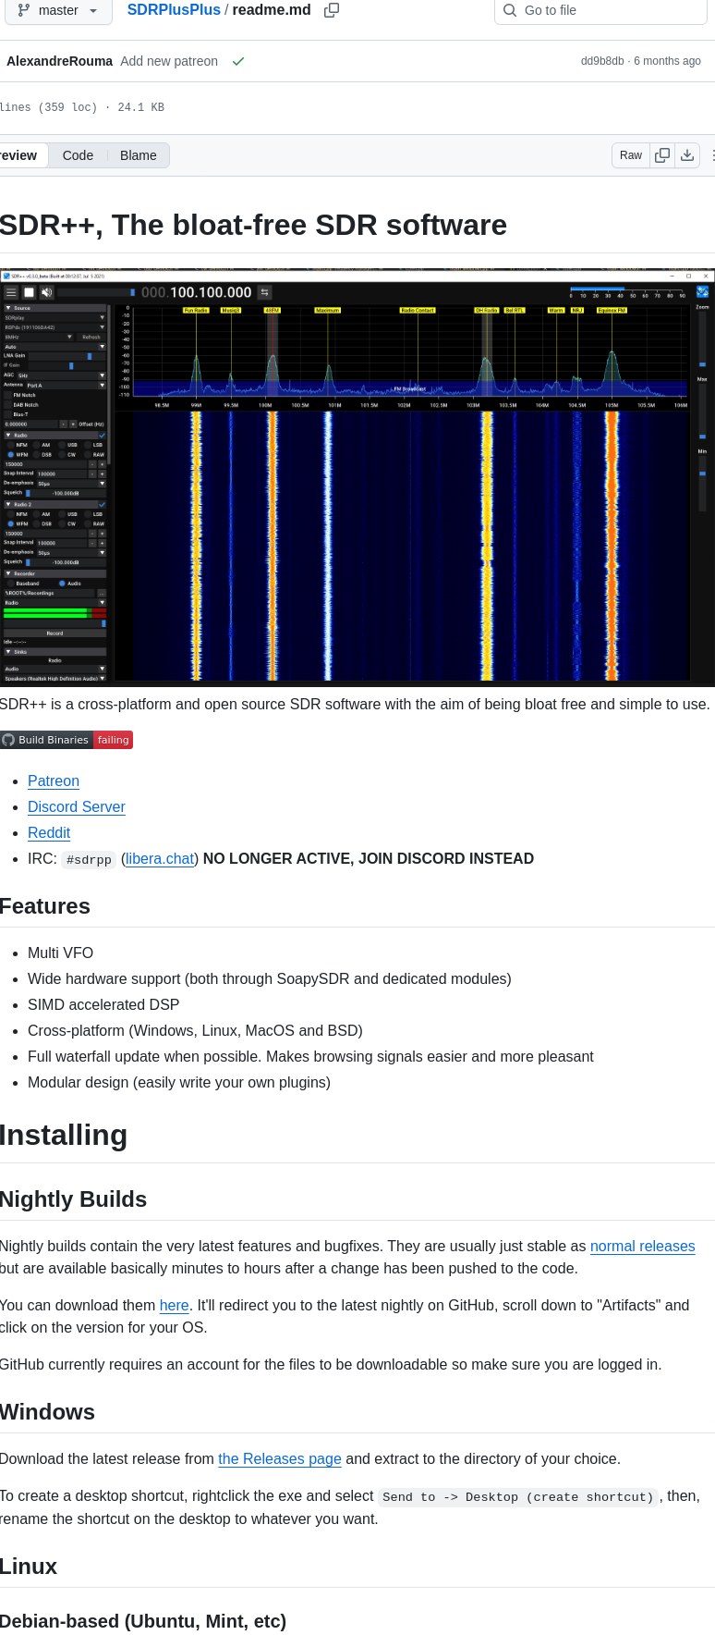The width and height of the screenshot is (715, 1635).
Task: Copy the readme.md file path
Action: [x=332, y=10]
